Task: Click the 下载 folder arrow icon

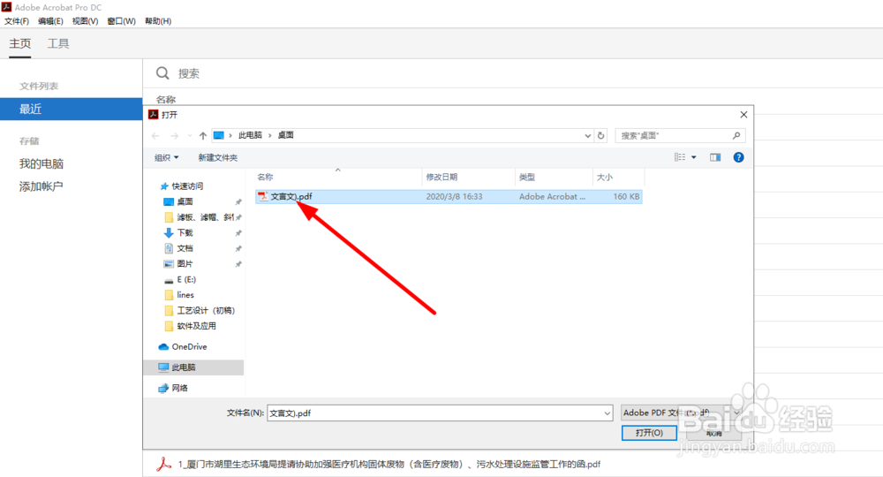Action: [169, 232]
